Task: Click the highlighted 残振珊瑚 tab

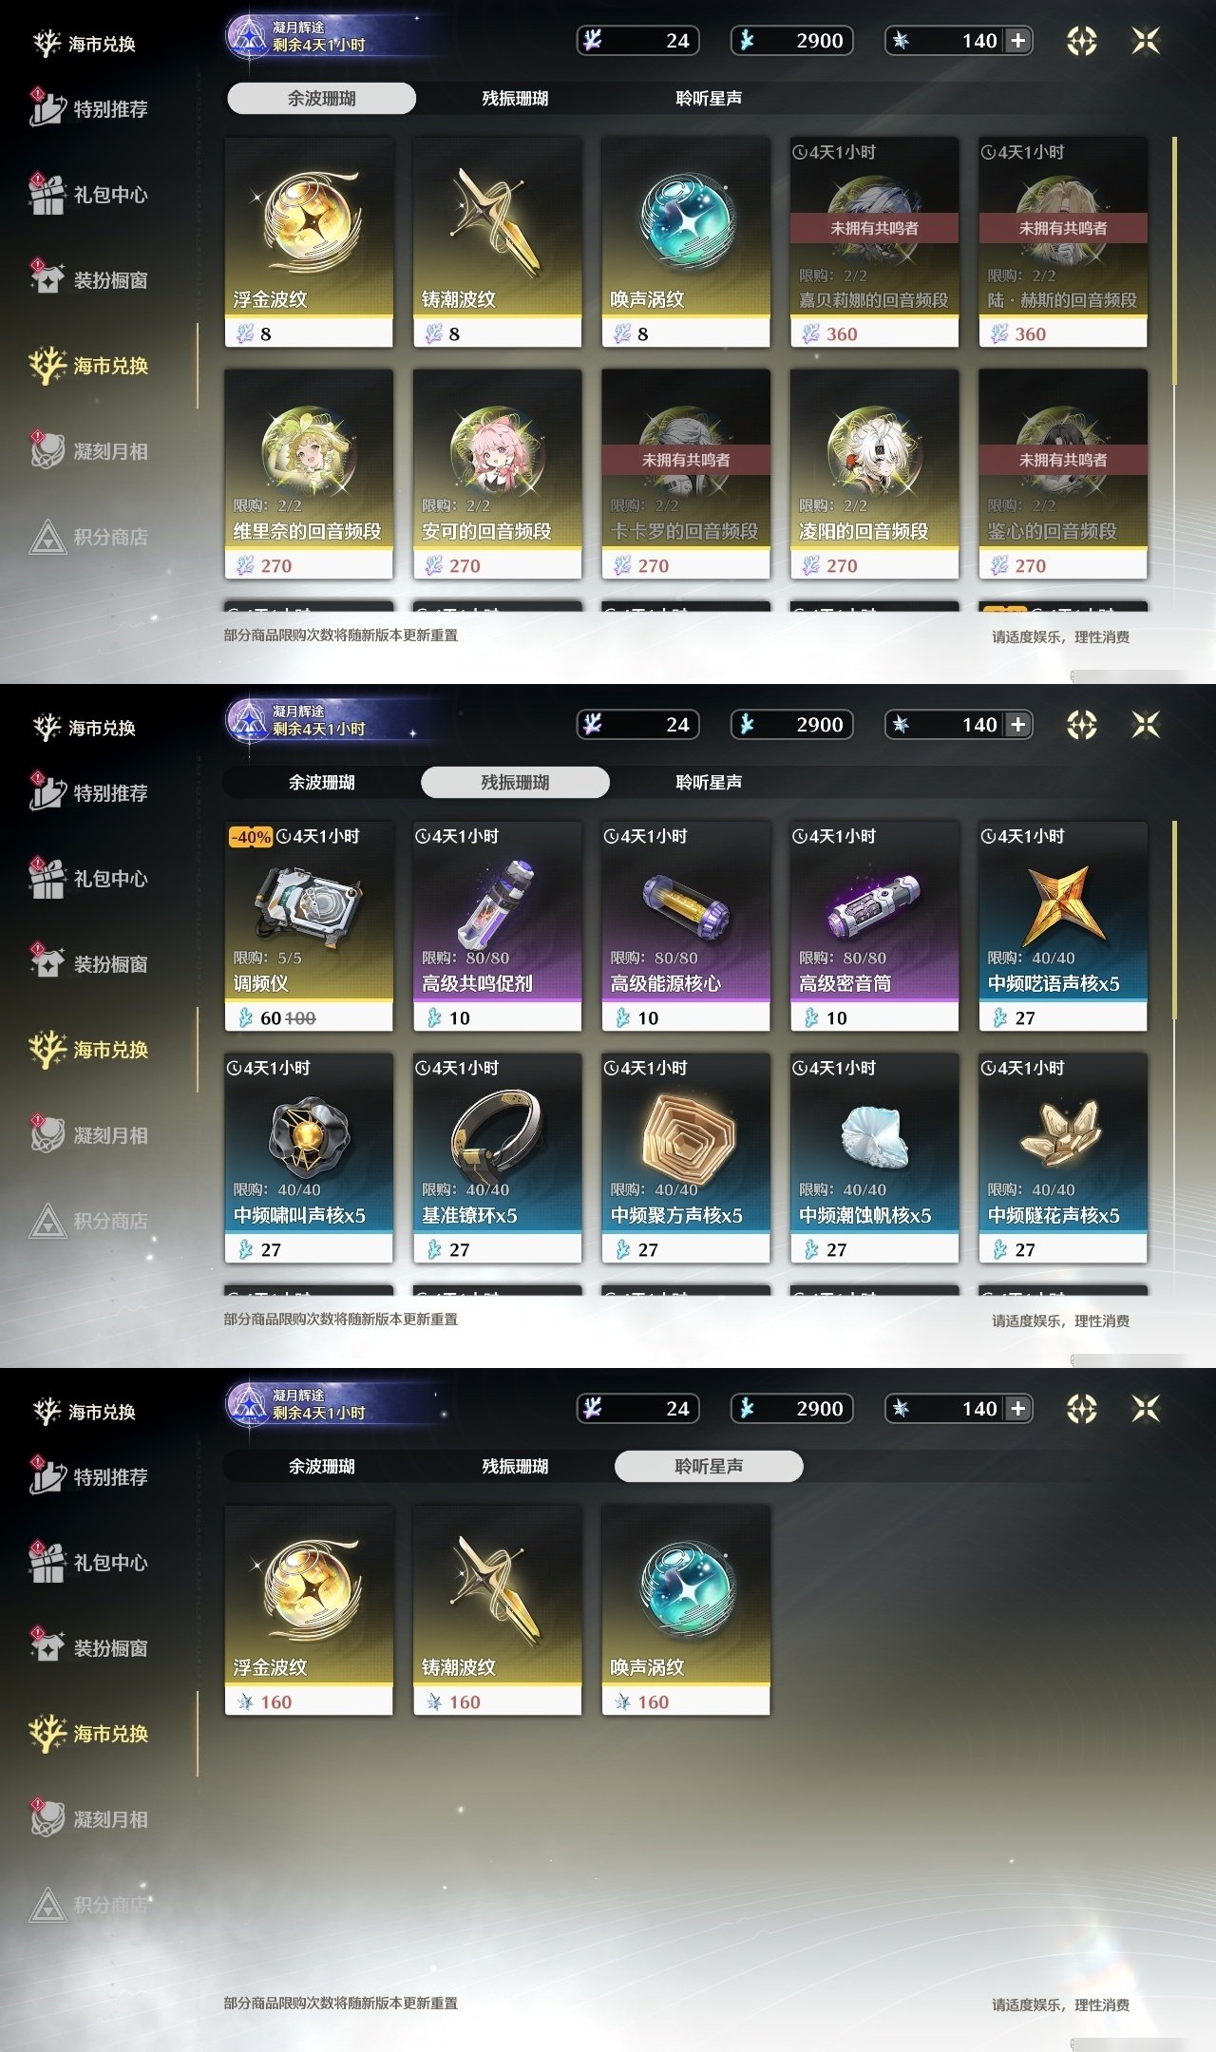Action: [515, 782]
